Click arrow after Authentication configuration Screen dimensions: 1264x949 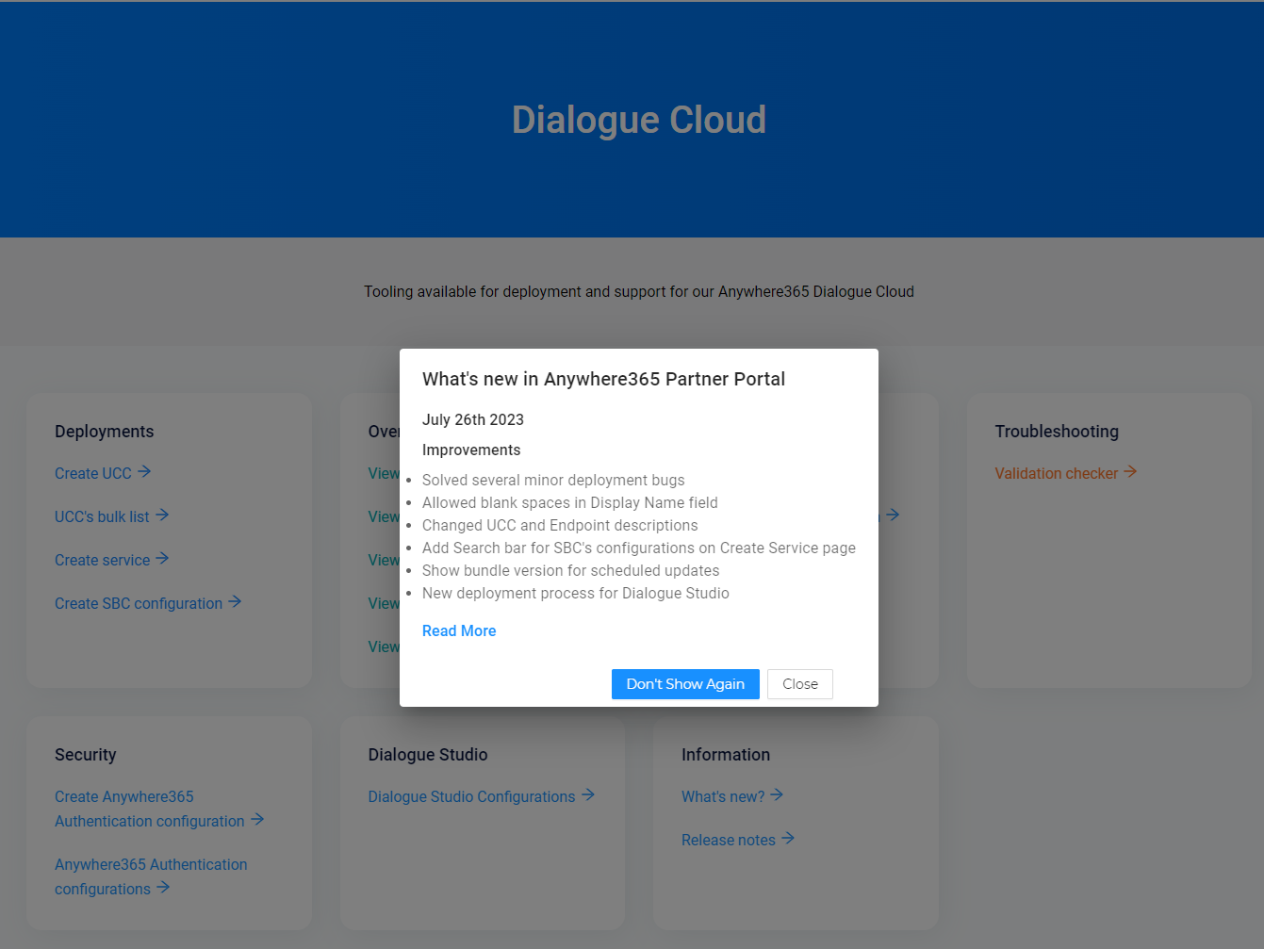[x=257, y=820]
